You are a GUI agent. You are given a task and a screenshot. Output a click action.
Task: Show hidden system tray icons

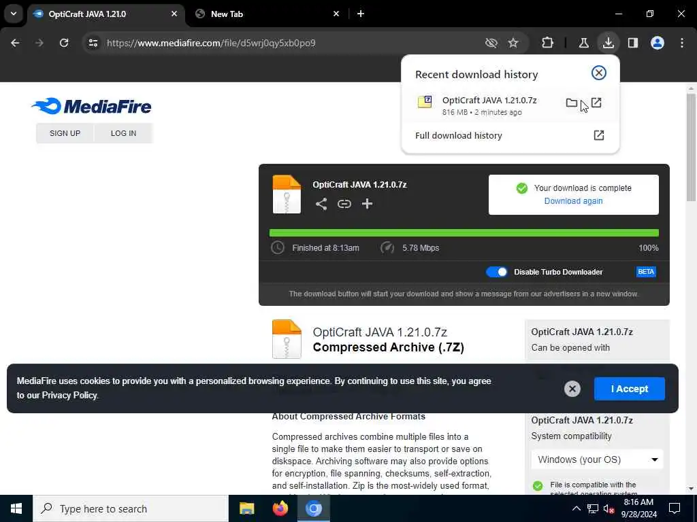[x=576, y=508]
